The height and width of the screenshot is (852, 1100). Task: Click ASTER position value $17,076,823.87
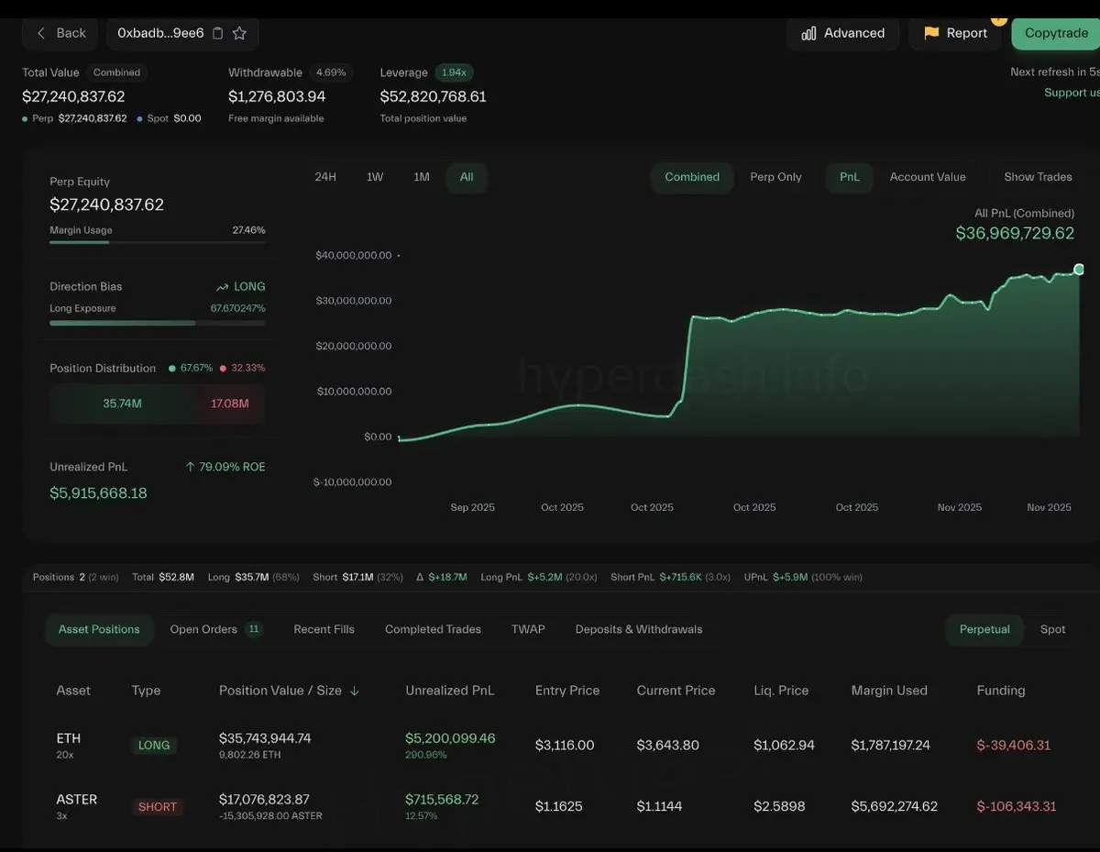coord(264,800)
